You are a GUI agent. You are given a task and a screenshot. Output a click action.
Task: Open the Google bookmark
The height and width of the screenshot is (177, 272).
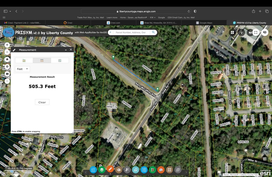click(x=161, y=17)
